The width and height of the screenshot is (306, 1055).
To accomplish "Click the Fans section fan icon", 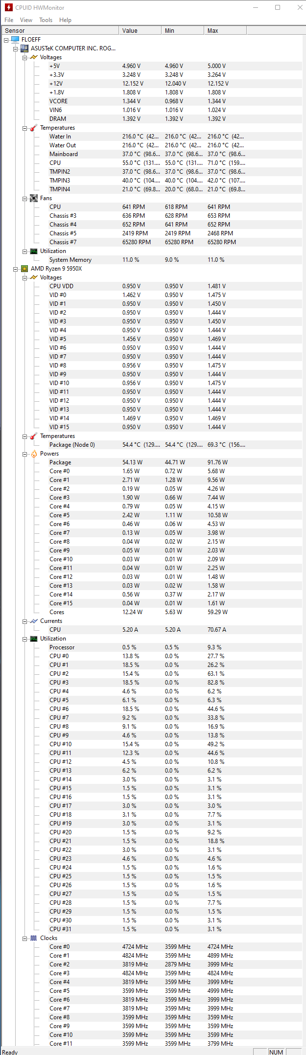I will (34, 198).
